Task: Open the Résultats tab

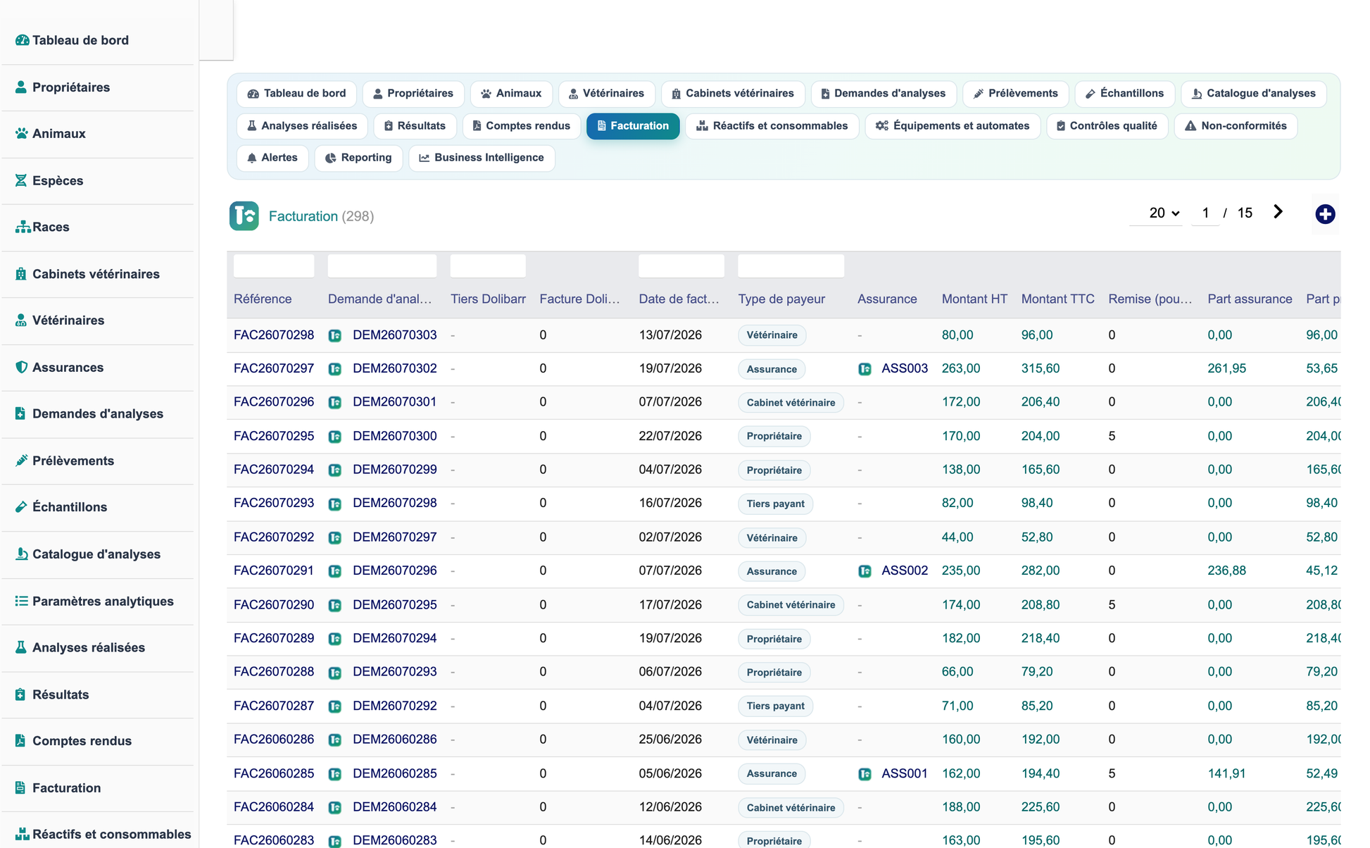Action: pos(415,126)
